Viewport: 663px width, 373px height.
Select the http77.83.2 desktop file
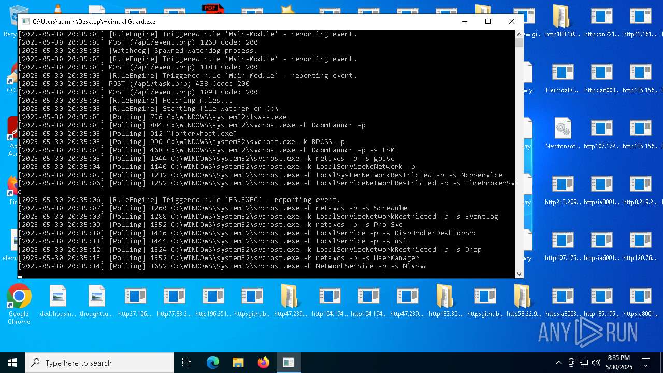174,300
